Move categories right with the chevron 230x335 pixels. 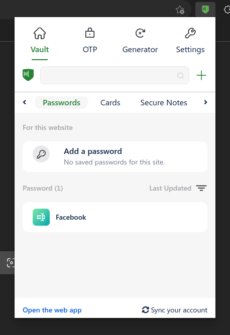pyautogui.click(x=205, y=102)
